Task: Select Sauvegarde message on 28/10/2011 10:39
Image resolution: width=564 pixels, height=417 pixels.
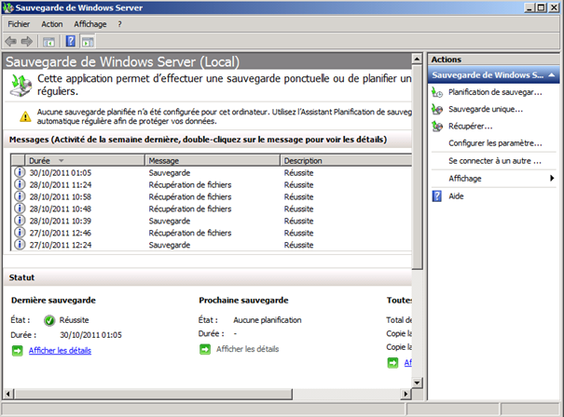Action: point(170,221)
